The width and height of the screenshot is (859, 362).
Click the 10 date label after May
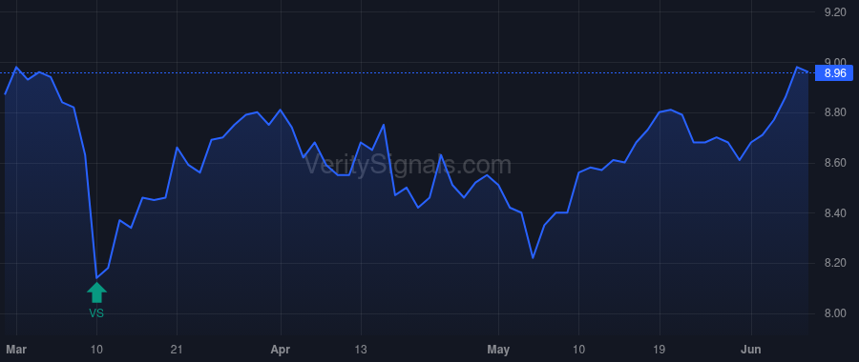coord(579,349)
